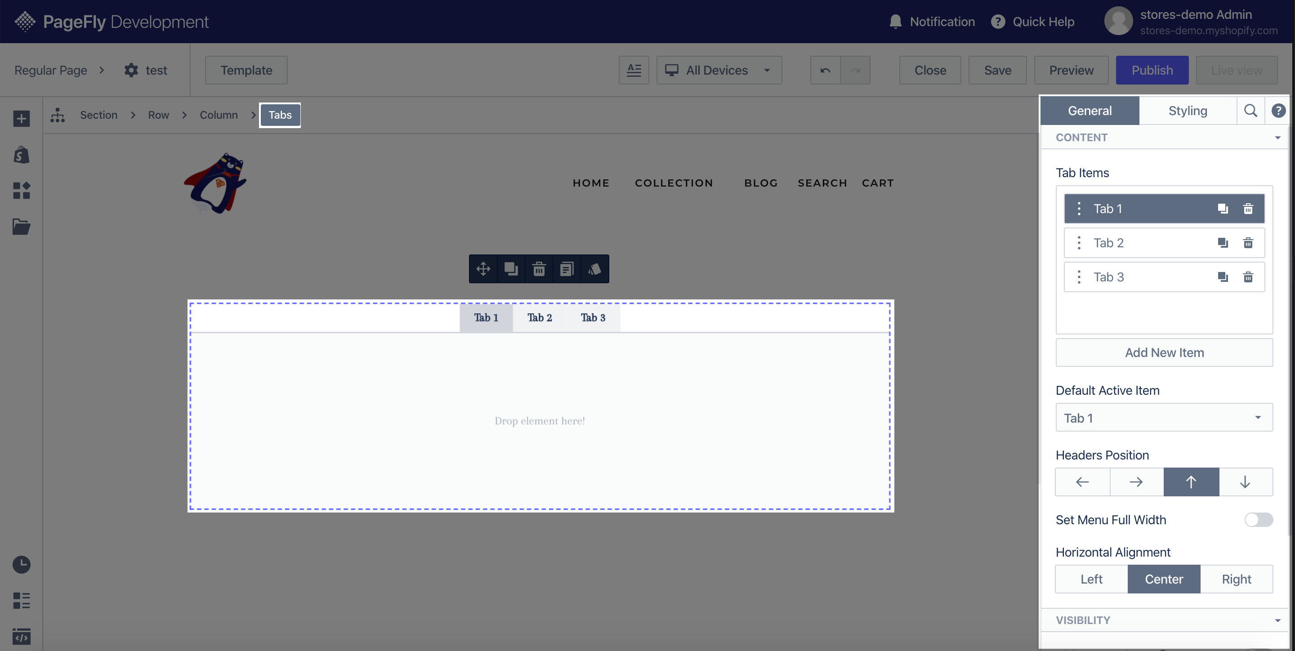Duplicate Tab 1 item
The width and height of the screenshot is (1295, 651).
(x=1223, y=209)
